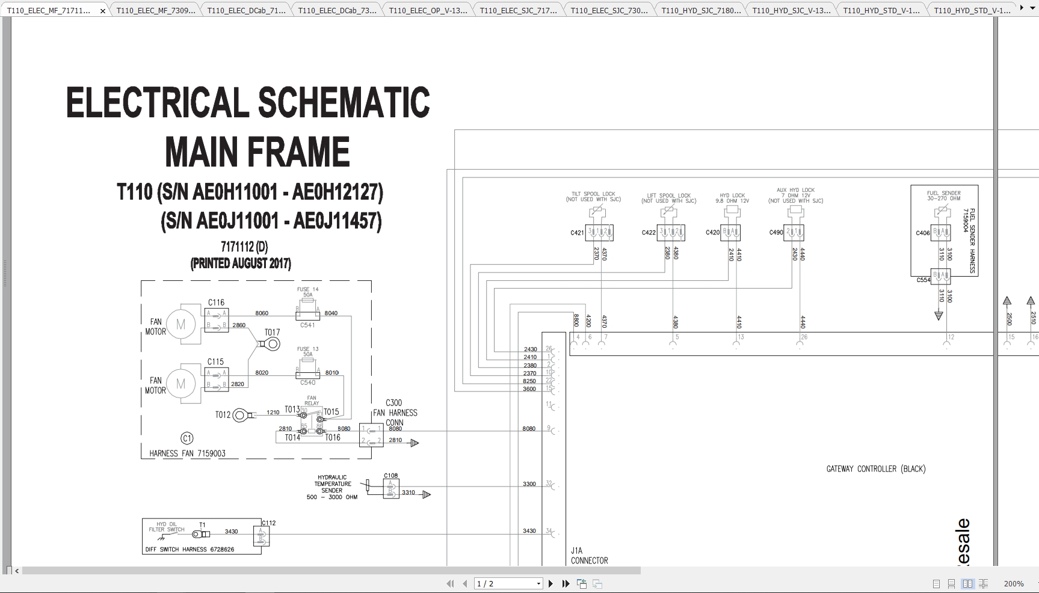This screenshot has width=1039, height=593.
Task: Advance to page 2 using next page arrow
Action: 550,583
